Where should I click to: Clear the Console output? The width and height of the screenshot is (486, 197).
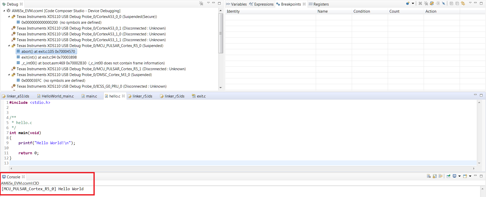click(429, 176)
